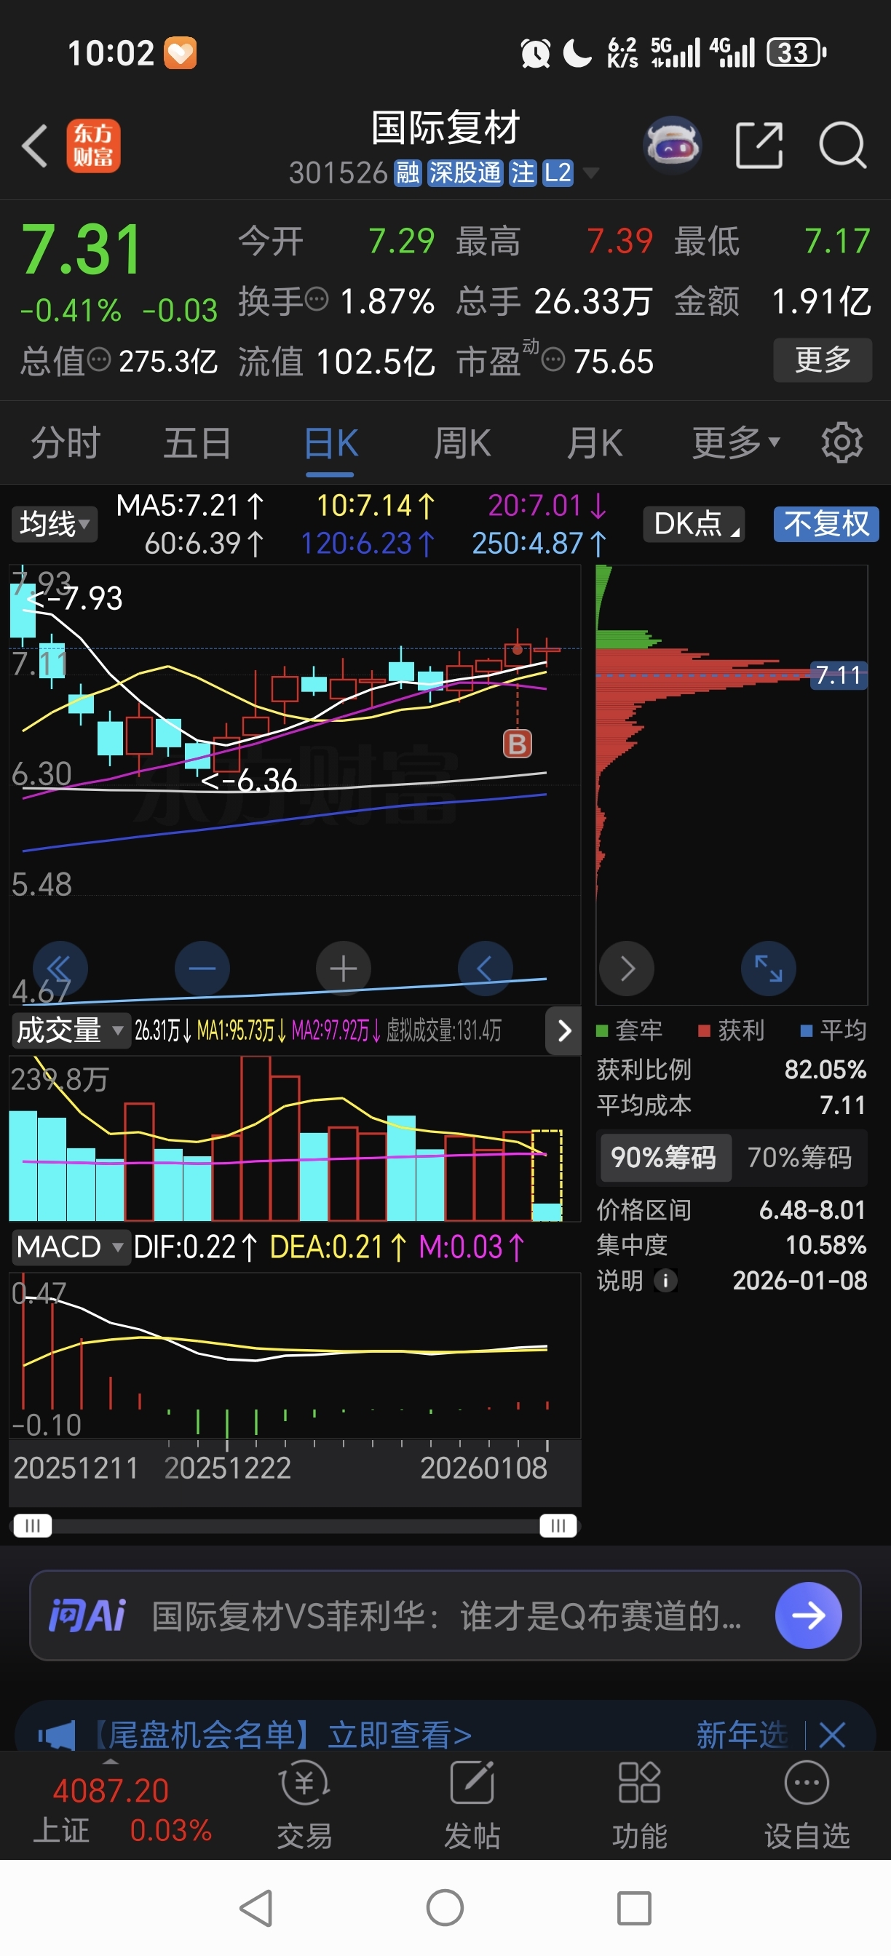Open 交易 trade icon in bottom bar

click(x=304, y=1805)
